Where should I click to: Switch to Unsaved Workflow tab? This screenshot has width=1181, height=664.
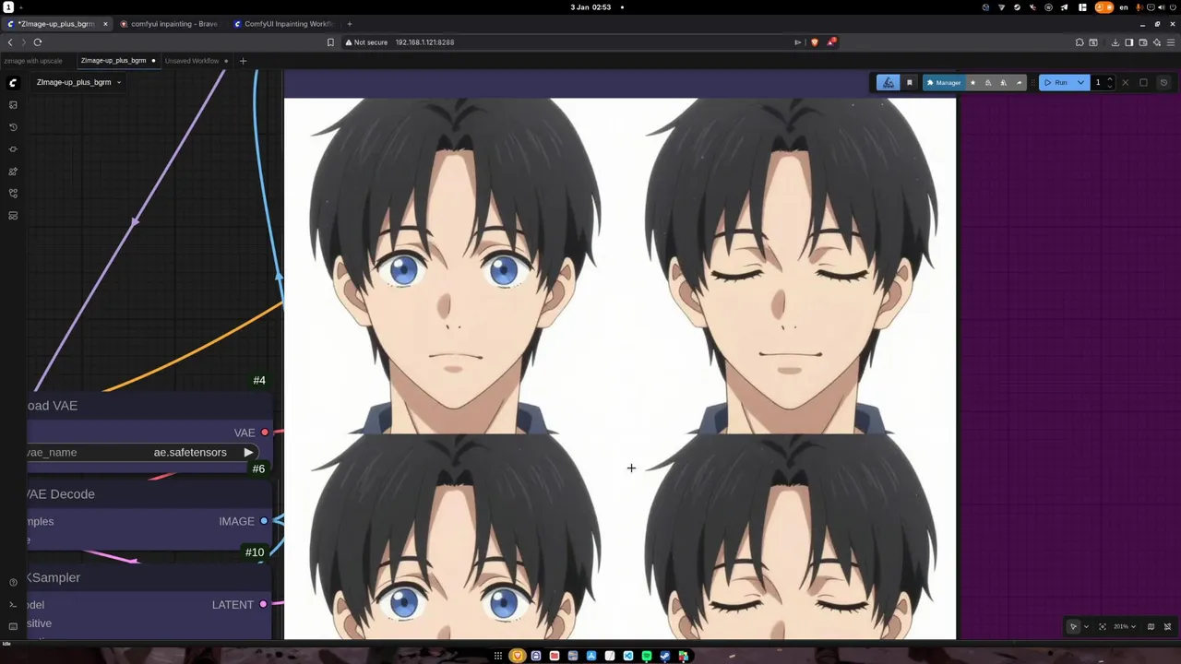192,61
